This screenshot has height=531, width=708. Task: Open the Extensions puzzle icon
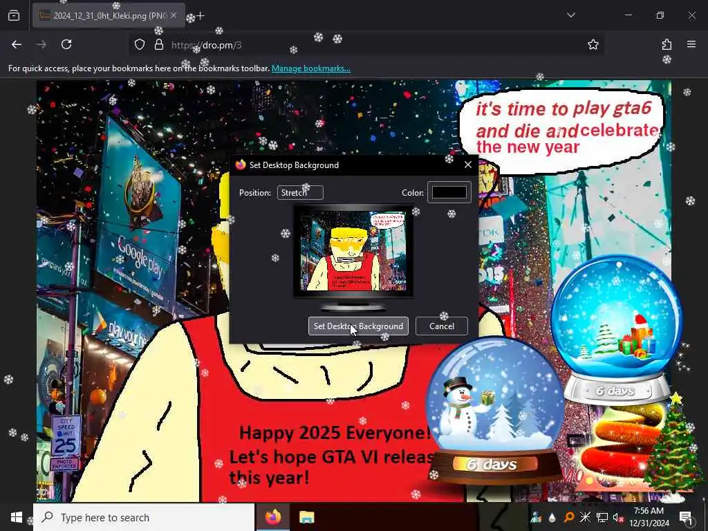[667, 44]
